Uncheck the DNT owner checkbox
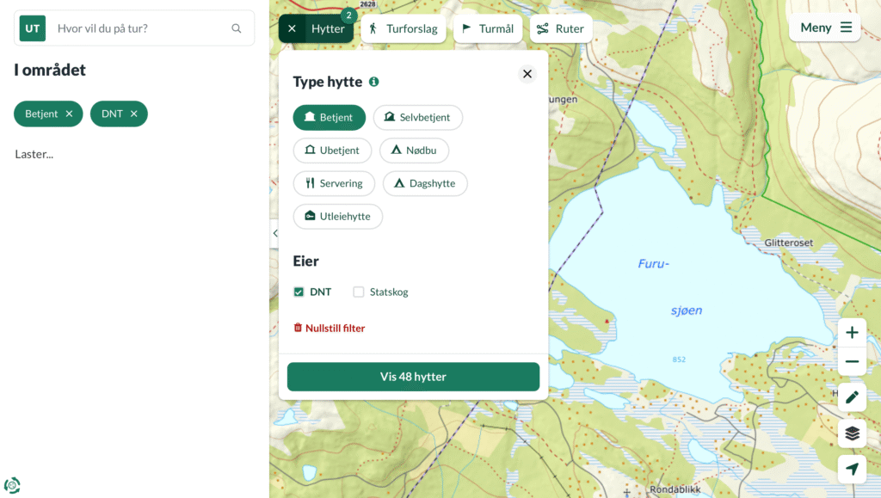 [x=299, y=292]
